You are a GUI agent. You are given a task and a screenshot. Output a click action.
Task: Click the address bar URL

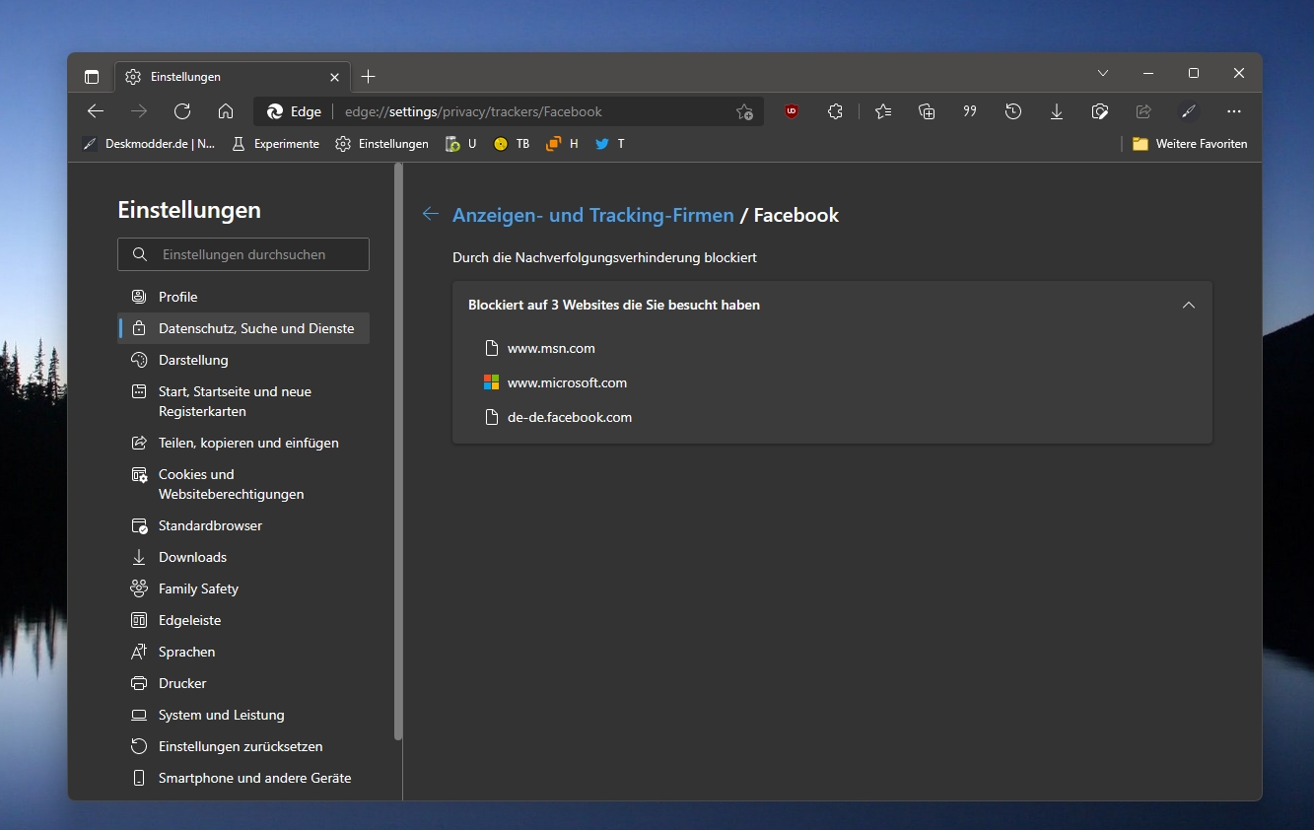coord(473,111)
